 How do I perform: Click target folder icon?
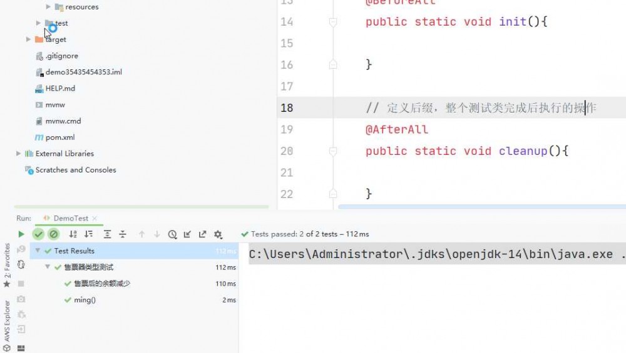point(39,39)
